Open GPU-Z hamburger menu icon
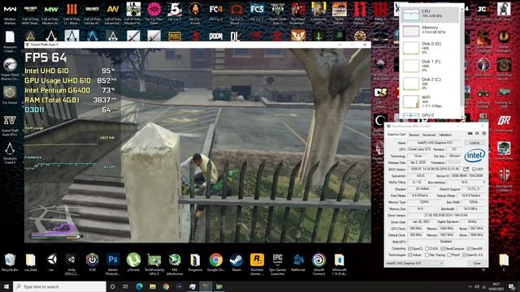Viewport: 520px width, 292px height. (x=484, y=134)
